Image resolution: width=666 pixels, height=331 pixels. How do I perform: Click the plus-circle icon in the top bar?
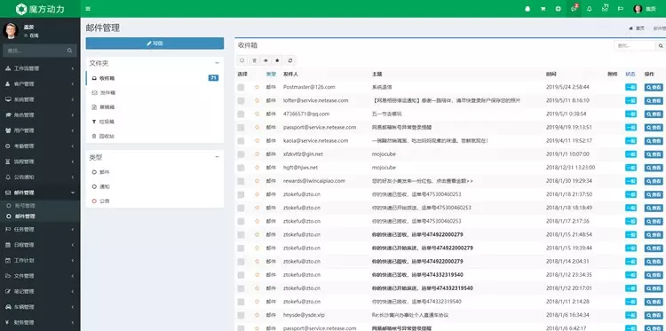coord(559,9)
